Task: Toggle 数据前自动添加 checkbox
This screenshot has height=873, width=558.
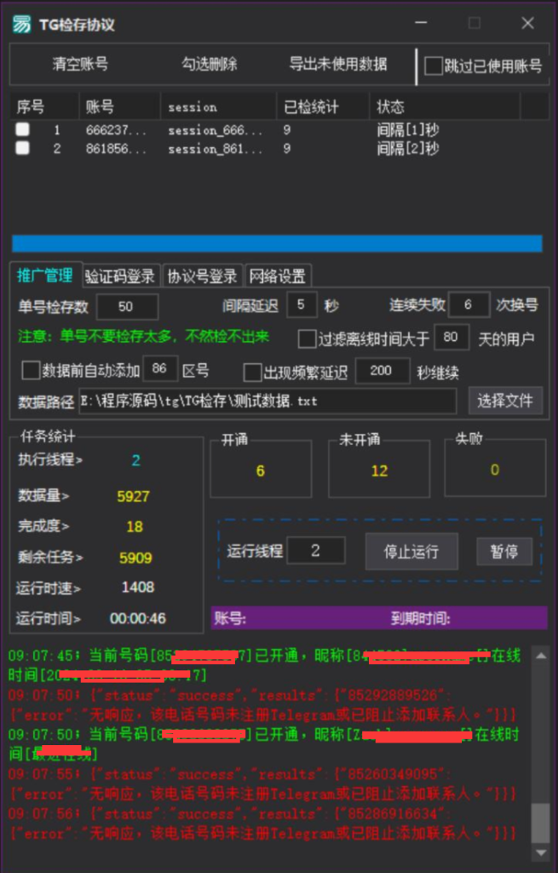Action: coord(31,370)
